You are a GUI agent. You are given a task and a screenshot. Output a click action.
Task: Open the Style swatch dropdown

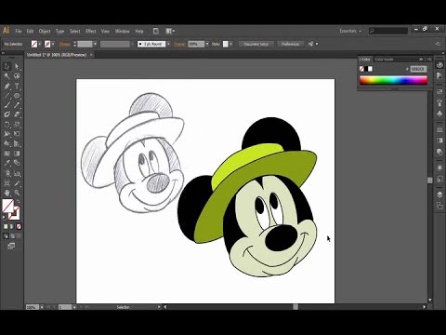coord(231,44)
